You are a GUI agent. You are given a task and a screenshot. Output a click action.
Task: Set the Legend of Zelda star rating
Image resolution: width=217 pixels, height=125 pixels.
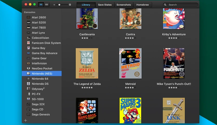pyautogui.click(x=87, y=88)
